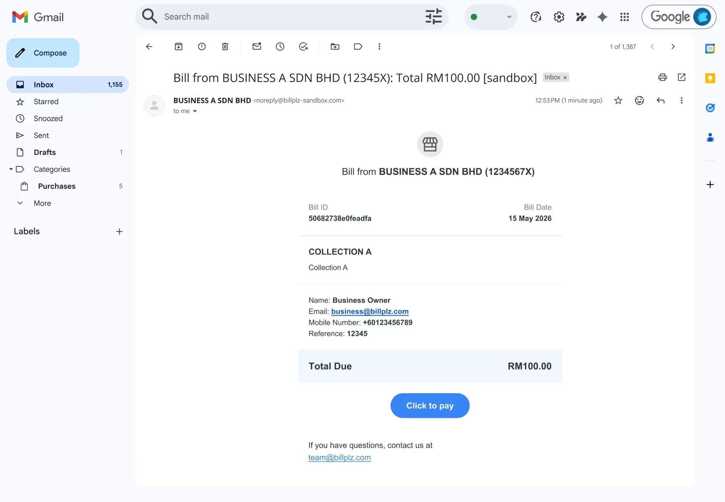
Task: Open Starred messages
Action: (x=46, y=102)
